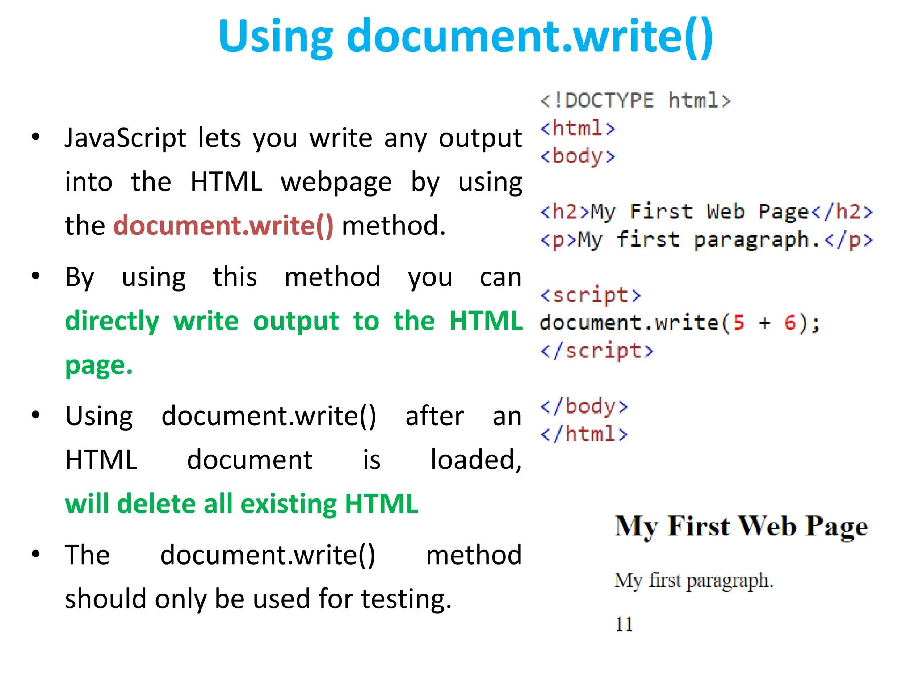Image resolution: width=915 pixels, height=686 pixels.
Task: Click the 'Using document.write() after an' line
Action: tap(294, 416)
